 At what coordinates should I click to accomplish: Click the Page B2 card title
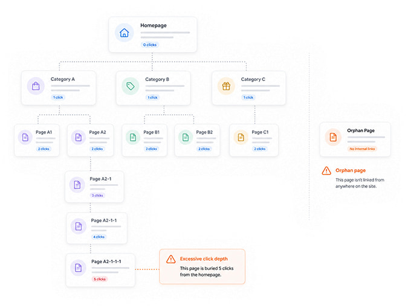tap(204, 132)
